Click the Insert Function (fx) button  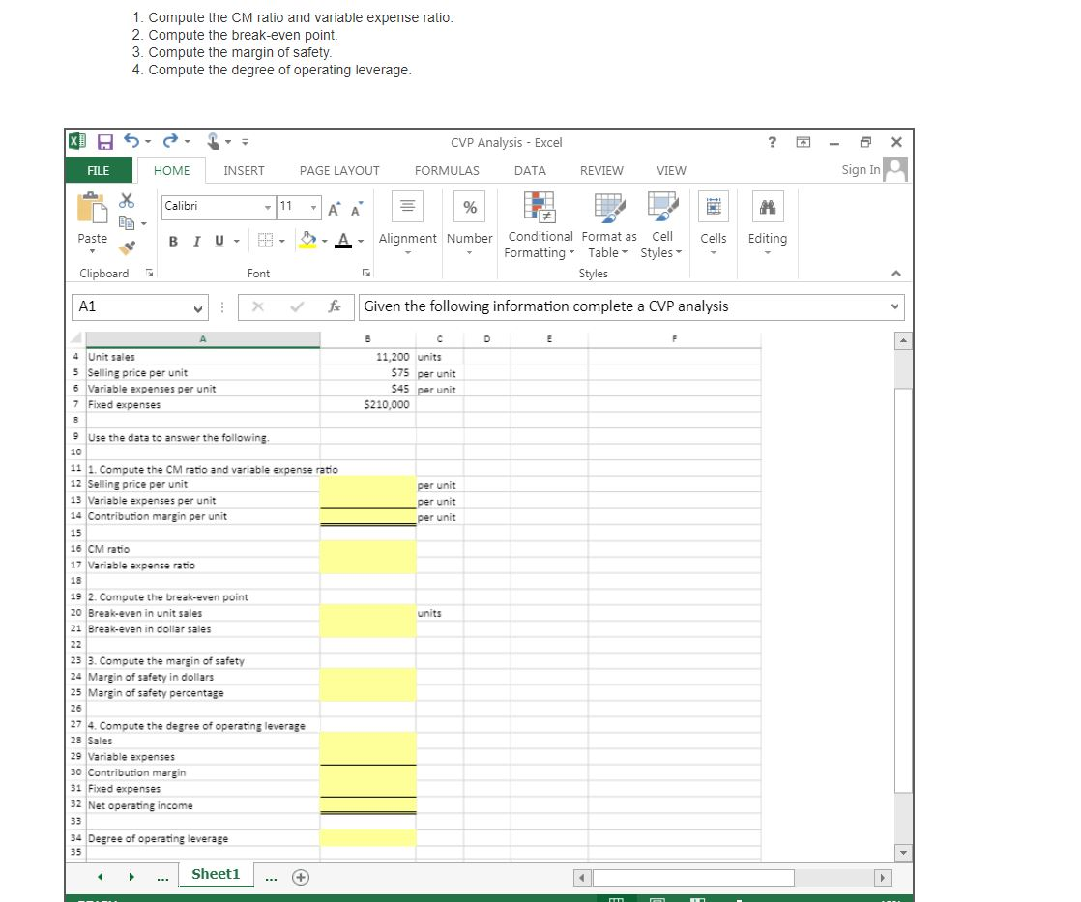coord(336,306)
